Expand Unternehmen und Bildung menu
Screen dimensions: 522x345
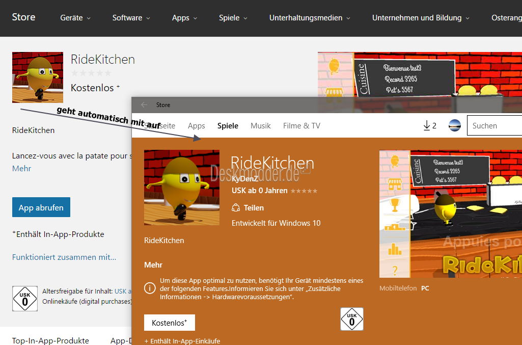[421, 18]
